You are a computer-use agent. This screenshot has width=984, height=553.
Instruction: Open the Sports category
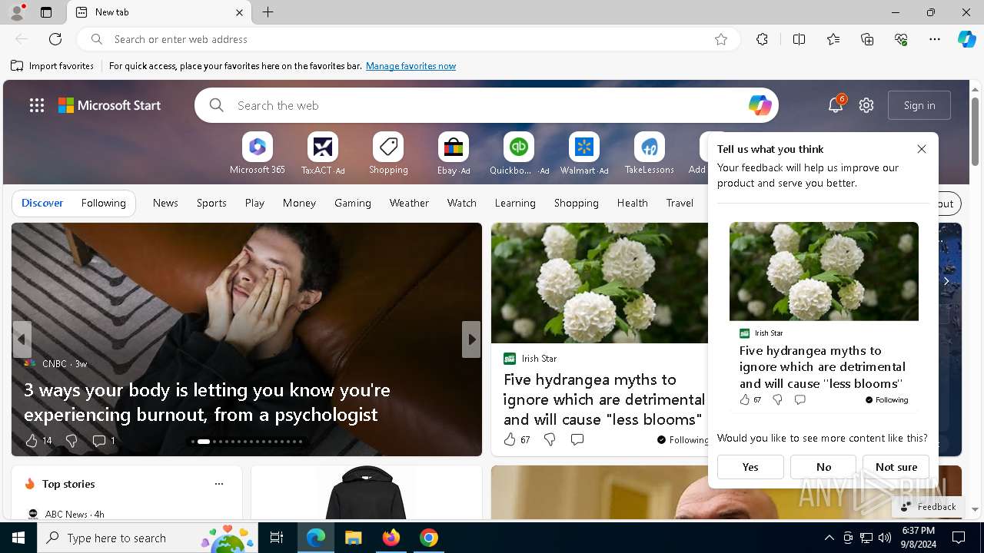tap(211, 203)
